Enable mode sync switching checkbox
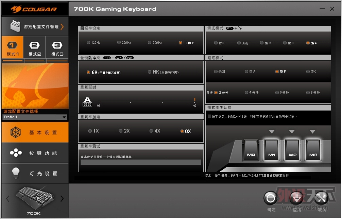 coord(209,116)
